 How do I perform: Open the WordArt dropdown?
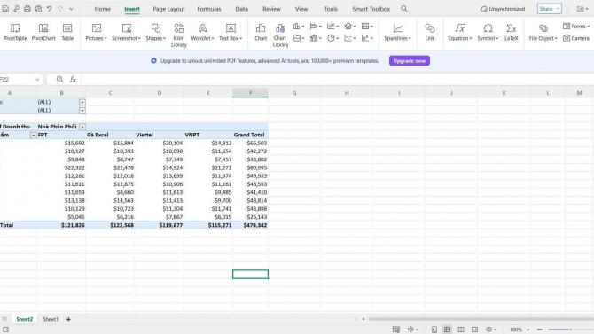[202, 32]
